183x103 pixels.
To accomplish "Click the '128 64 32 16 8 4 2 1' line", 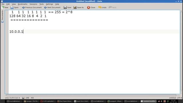I will (28, 16).
